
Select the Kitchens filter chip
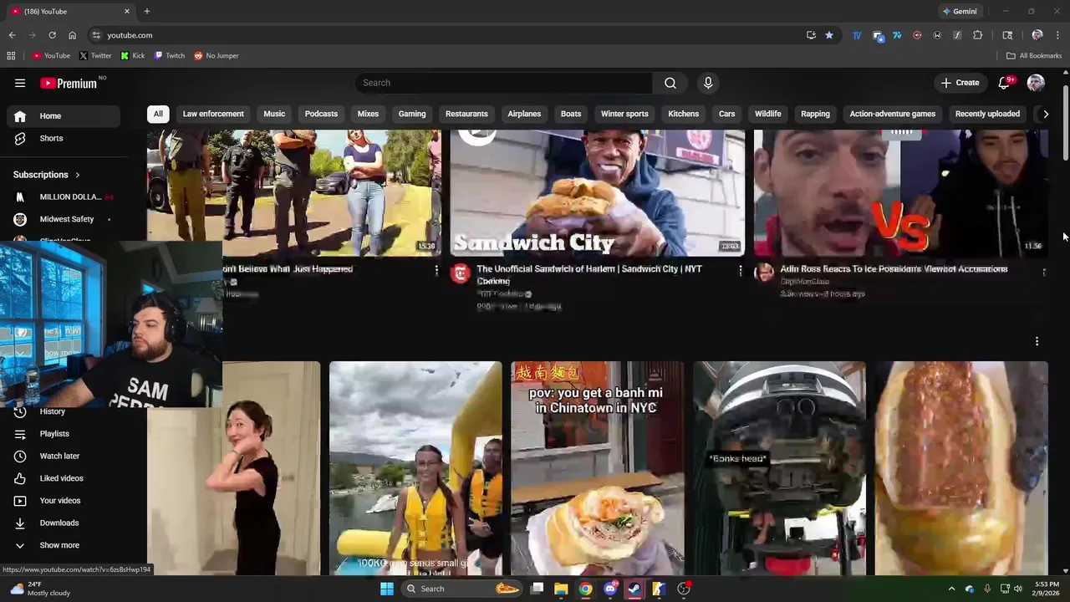point(683,114)
